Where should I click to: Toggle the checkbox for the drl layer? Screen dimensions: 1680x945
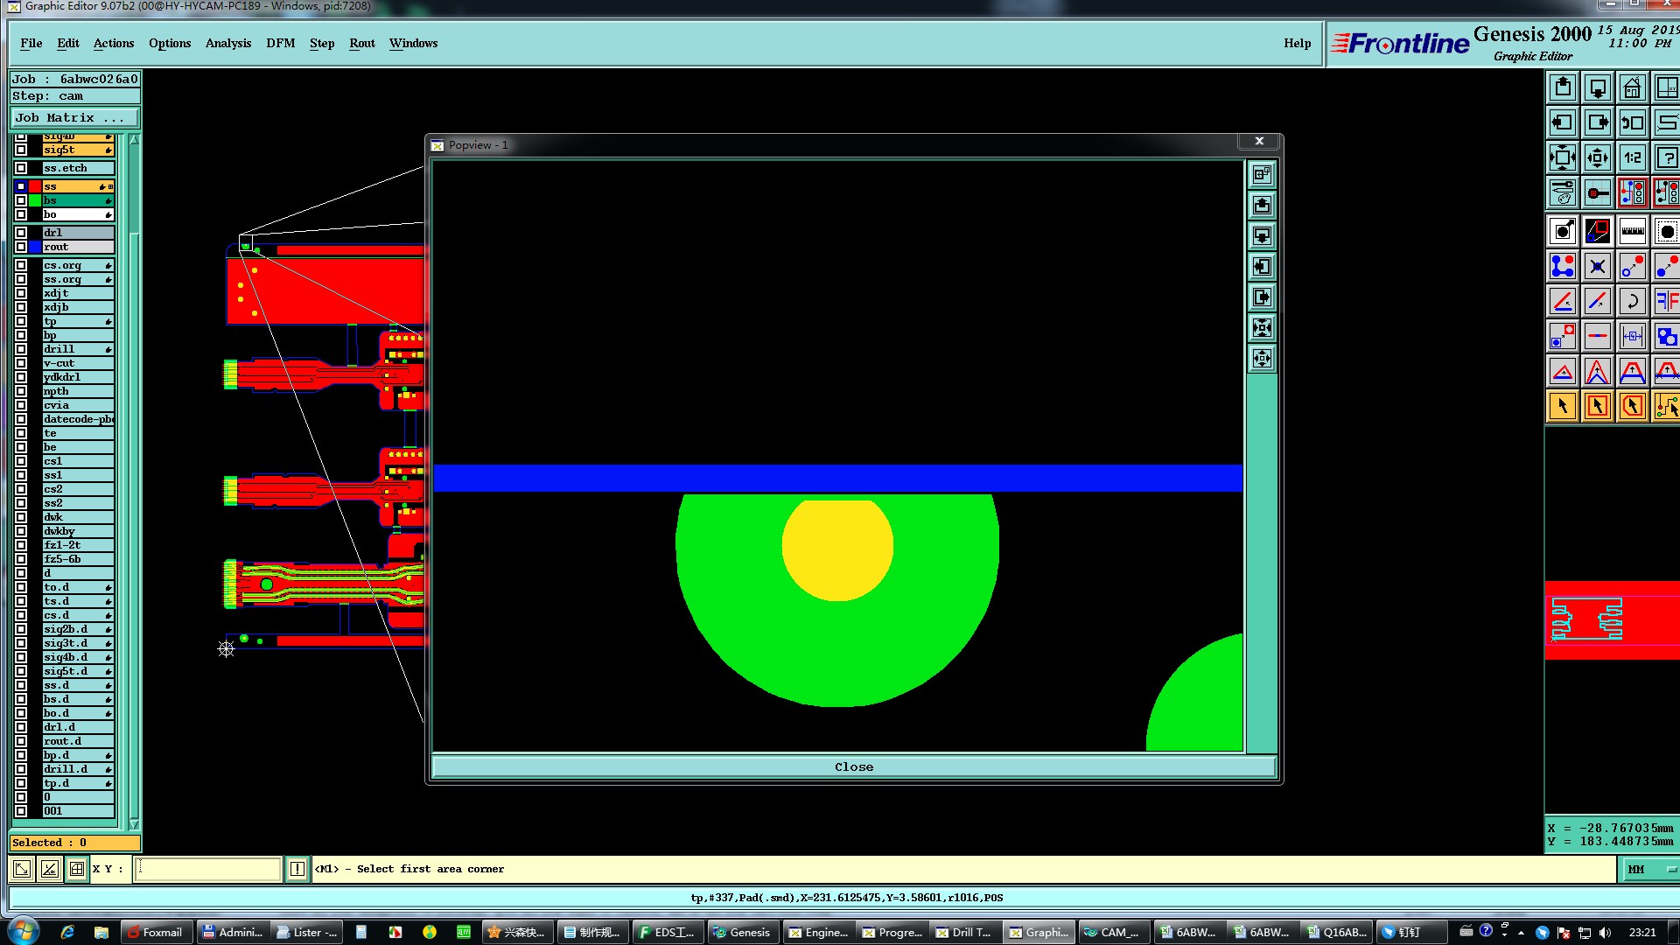click(21, 233)
